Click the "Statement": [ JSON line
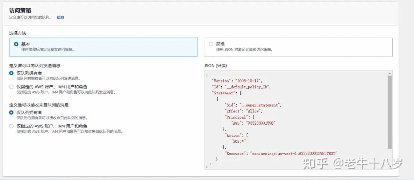 (227, 93)
